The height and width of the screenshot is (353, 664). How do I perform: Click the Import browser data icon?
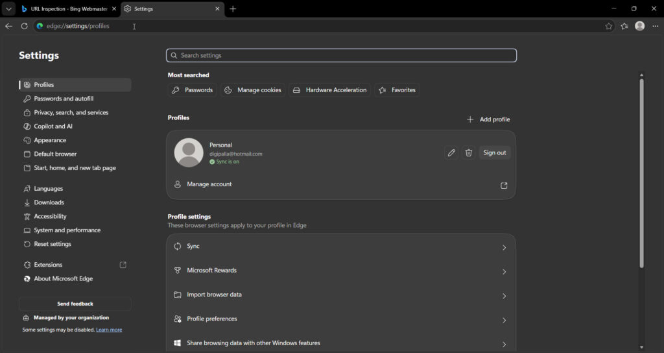[178, 295]
